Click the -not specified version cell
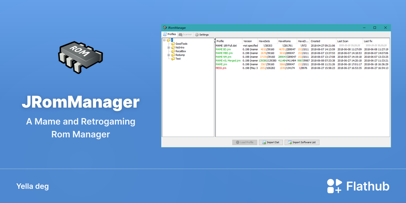The width and height of the screenshot is (406, 203). (x=250, y=45)
